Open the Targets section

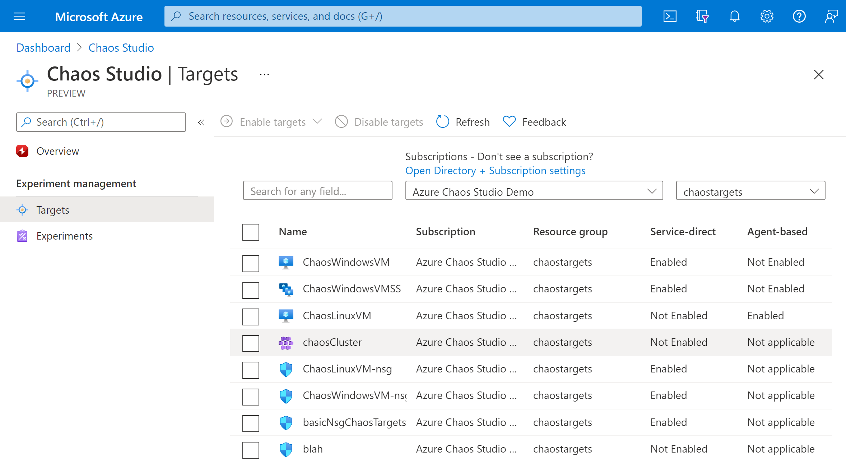tap(53, 210)
